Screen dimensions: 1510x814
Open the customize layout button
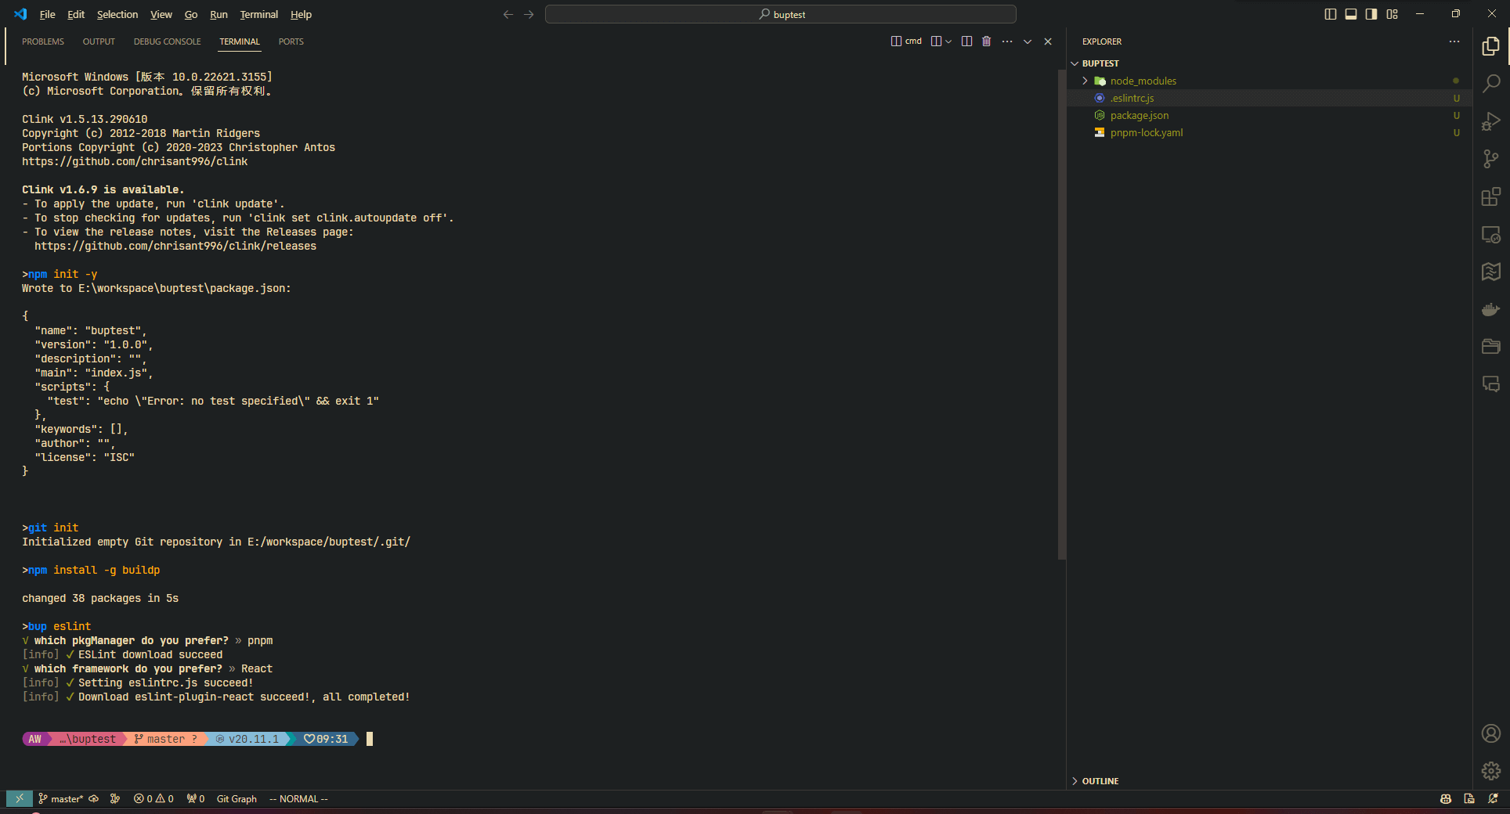(x=1392, y=14)
